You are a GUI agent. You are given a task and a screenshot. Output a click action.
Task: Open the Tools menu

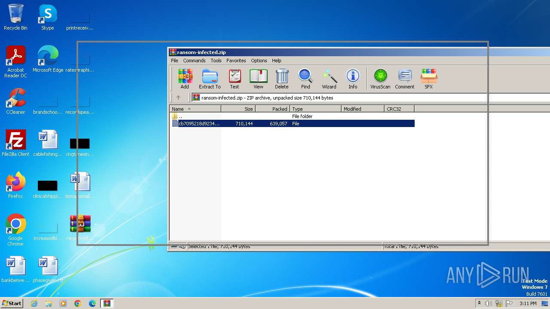[x=216, y=61]
